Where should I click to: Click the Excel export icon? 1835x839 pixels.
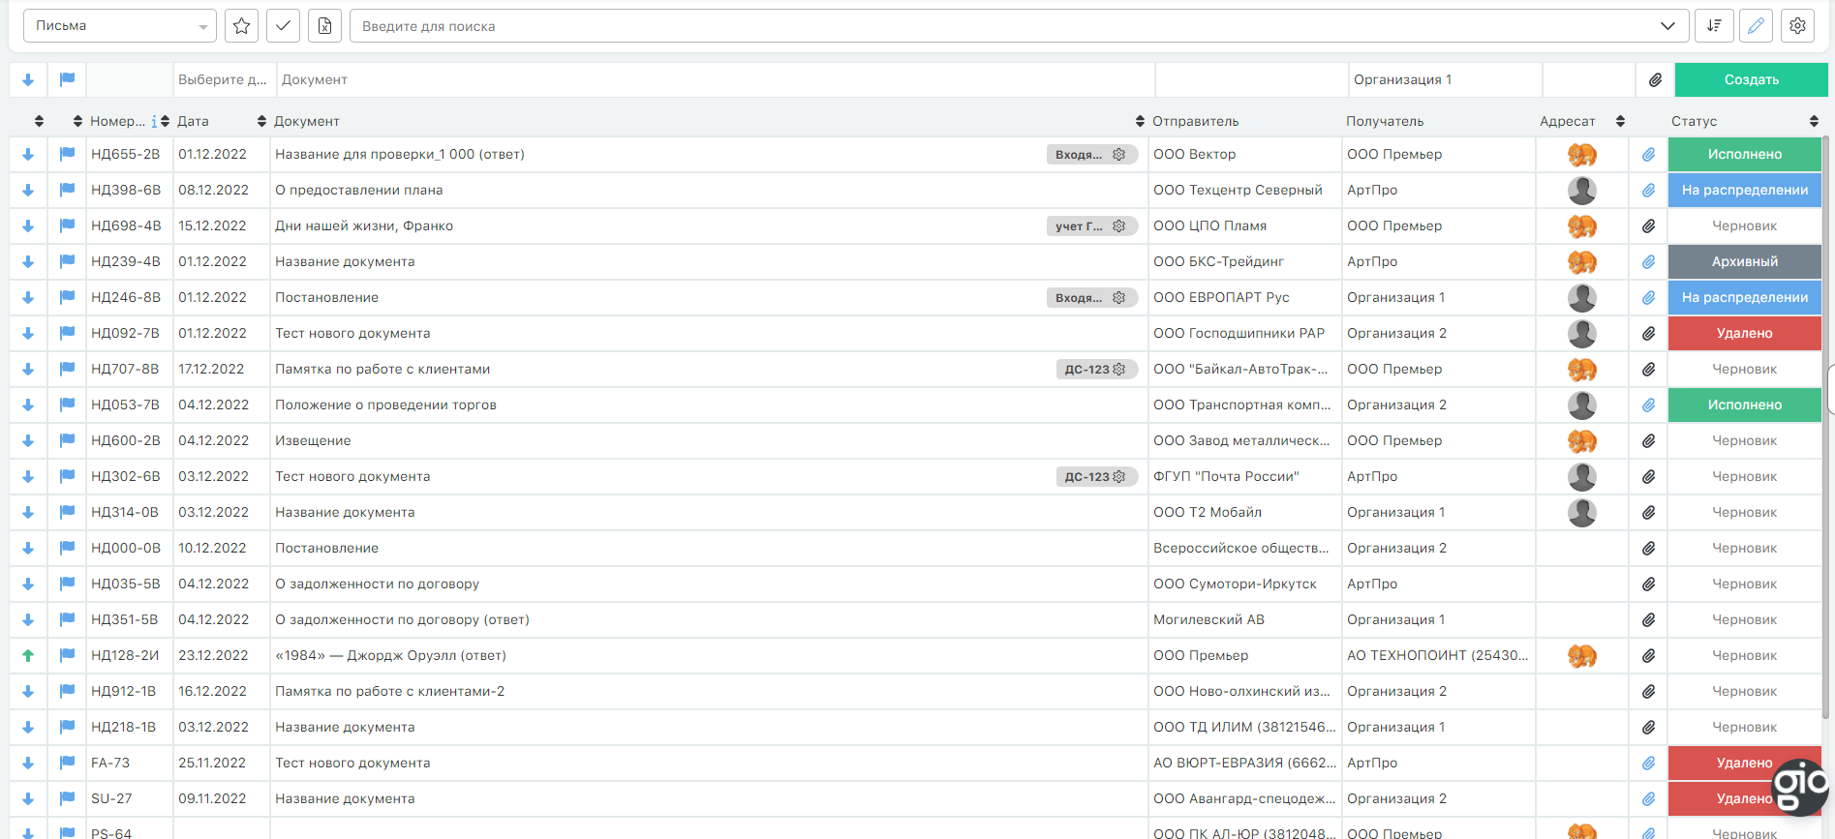click(324, 26)
